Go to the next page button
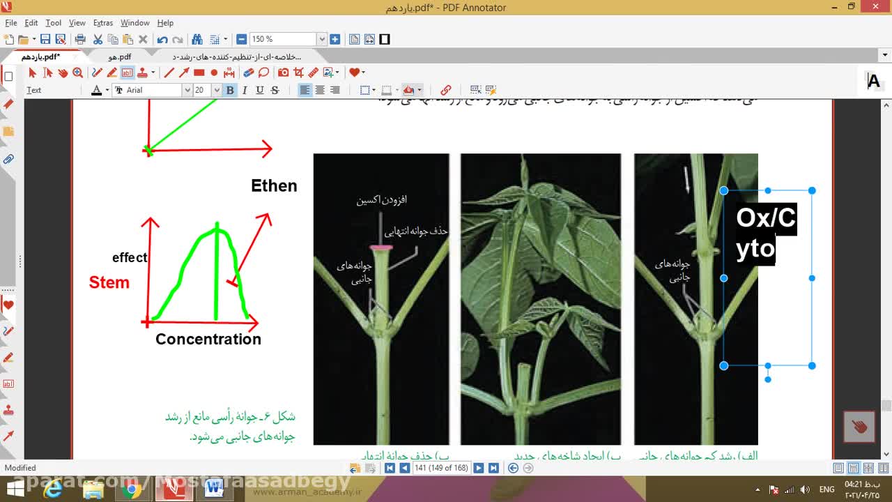The width and height of the screenshot is (892, 502). click(479, 468)
